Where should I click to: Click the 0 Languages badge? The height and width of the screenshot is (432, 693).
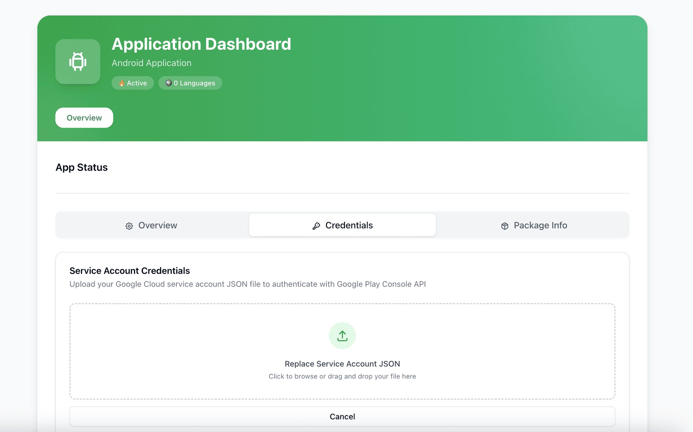point(190,83)
